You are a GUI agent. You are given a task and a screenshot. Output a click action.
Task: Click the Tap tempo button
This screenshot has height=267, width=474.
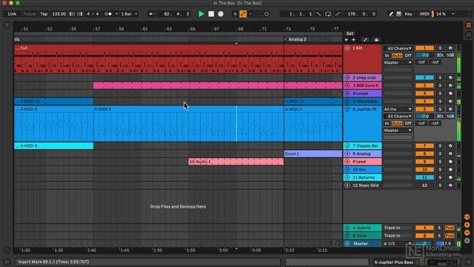point(44,14)
